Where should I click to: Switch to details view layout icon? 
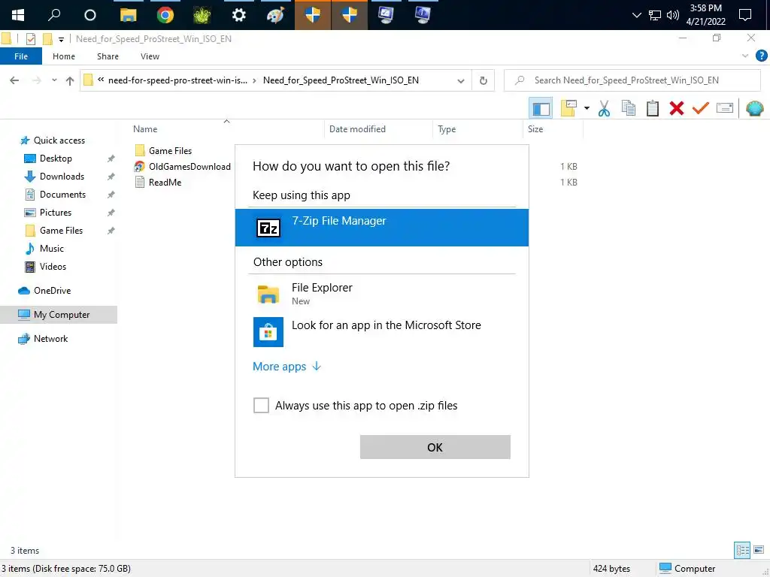pos(742,550)
